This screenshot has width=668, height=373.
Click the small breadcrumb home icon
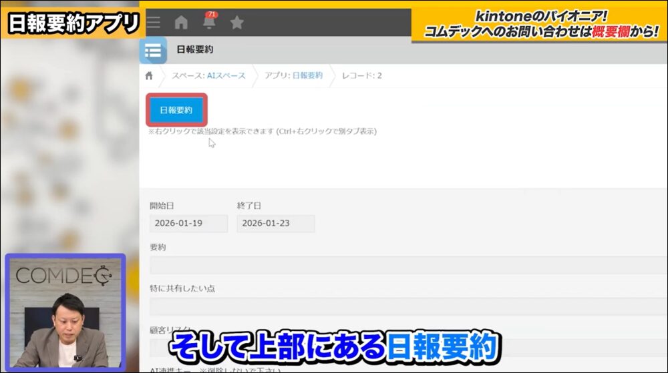coord(149,75)
